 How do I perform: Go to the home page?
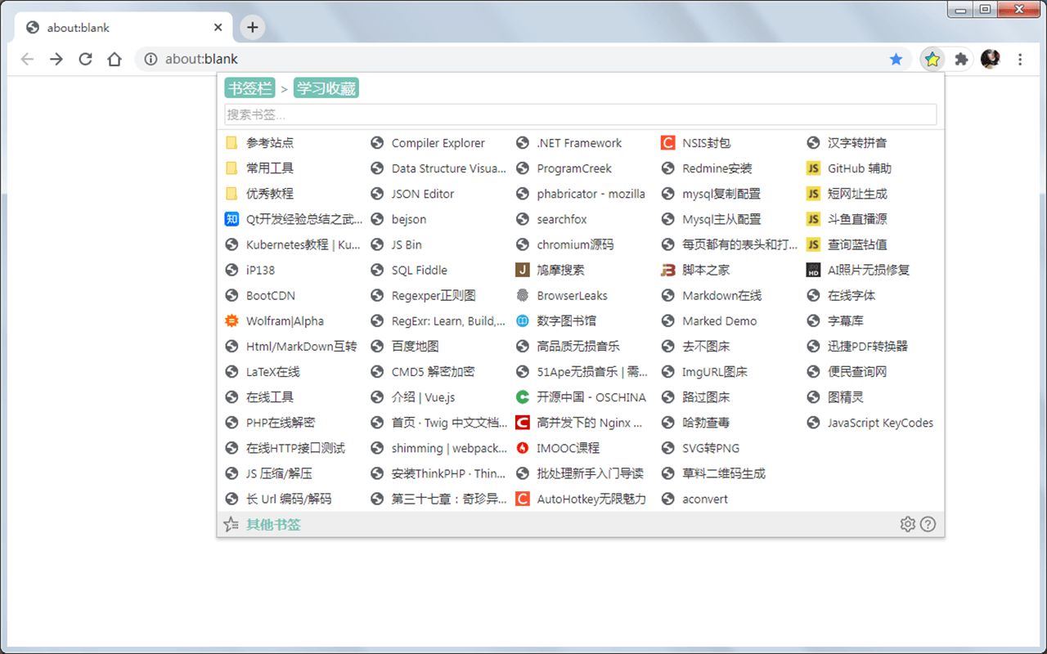115,59
